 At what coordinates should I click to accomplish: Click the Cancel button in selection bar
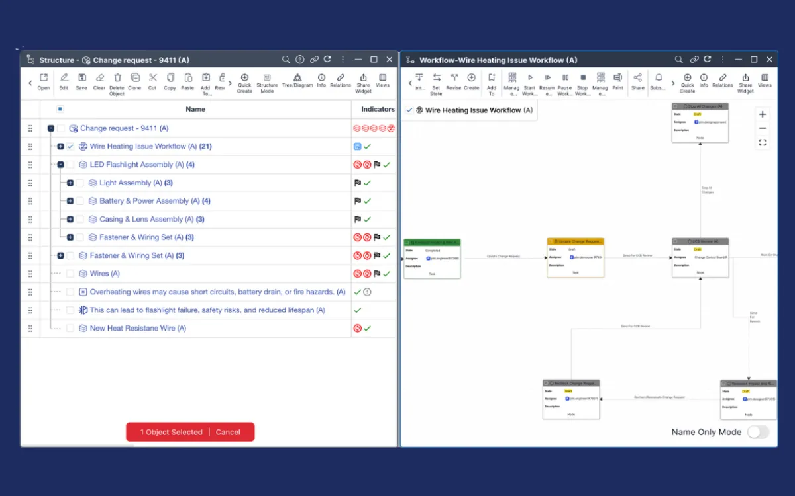[228, 432]
